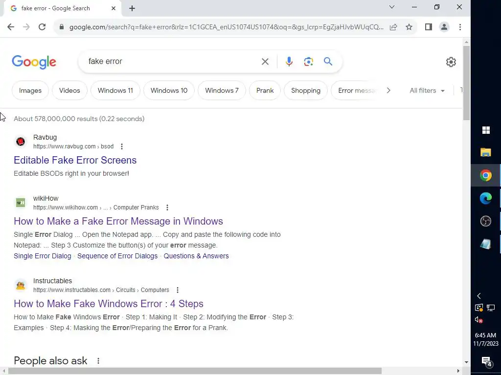Open Microsoft Edge from the taskbar
The image size is (501, 375).
tap(486, 198)
